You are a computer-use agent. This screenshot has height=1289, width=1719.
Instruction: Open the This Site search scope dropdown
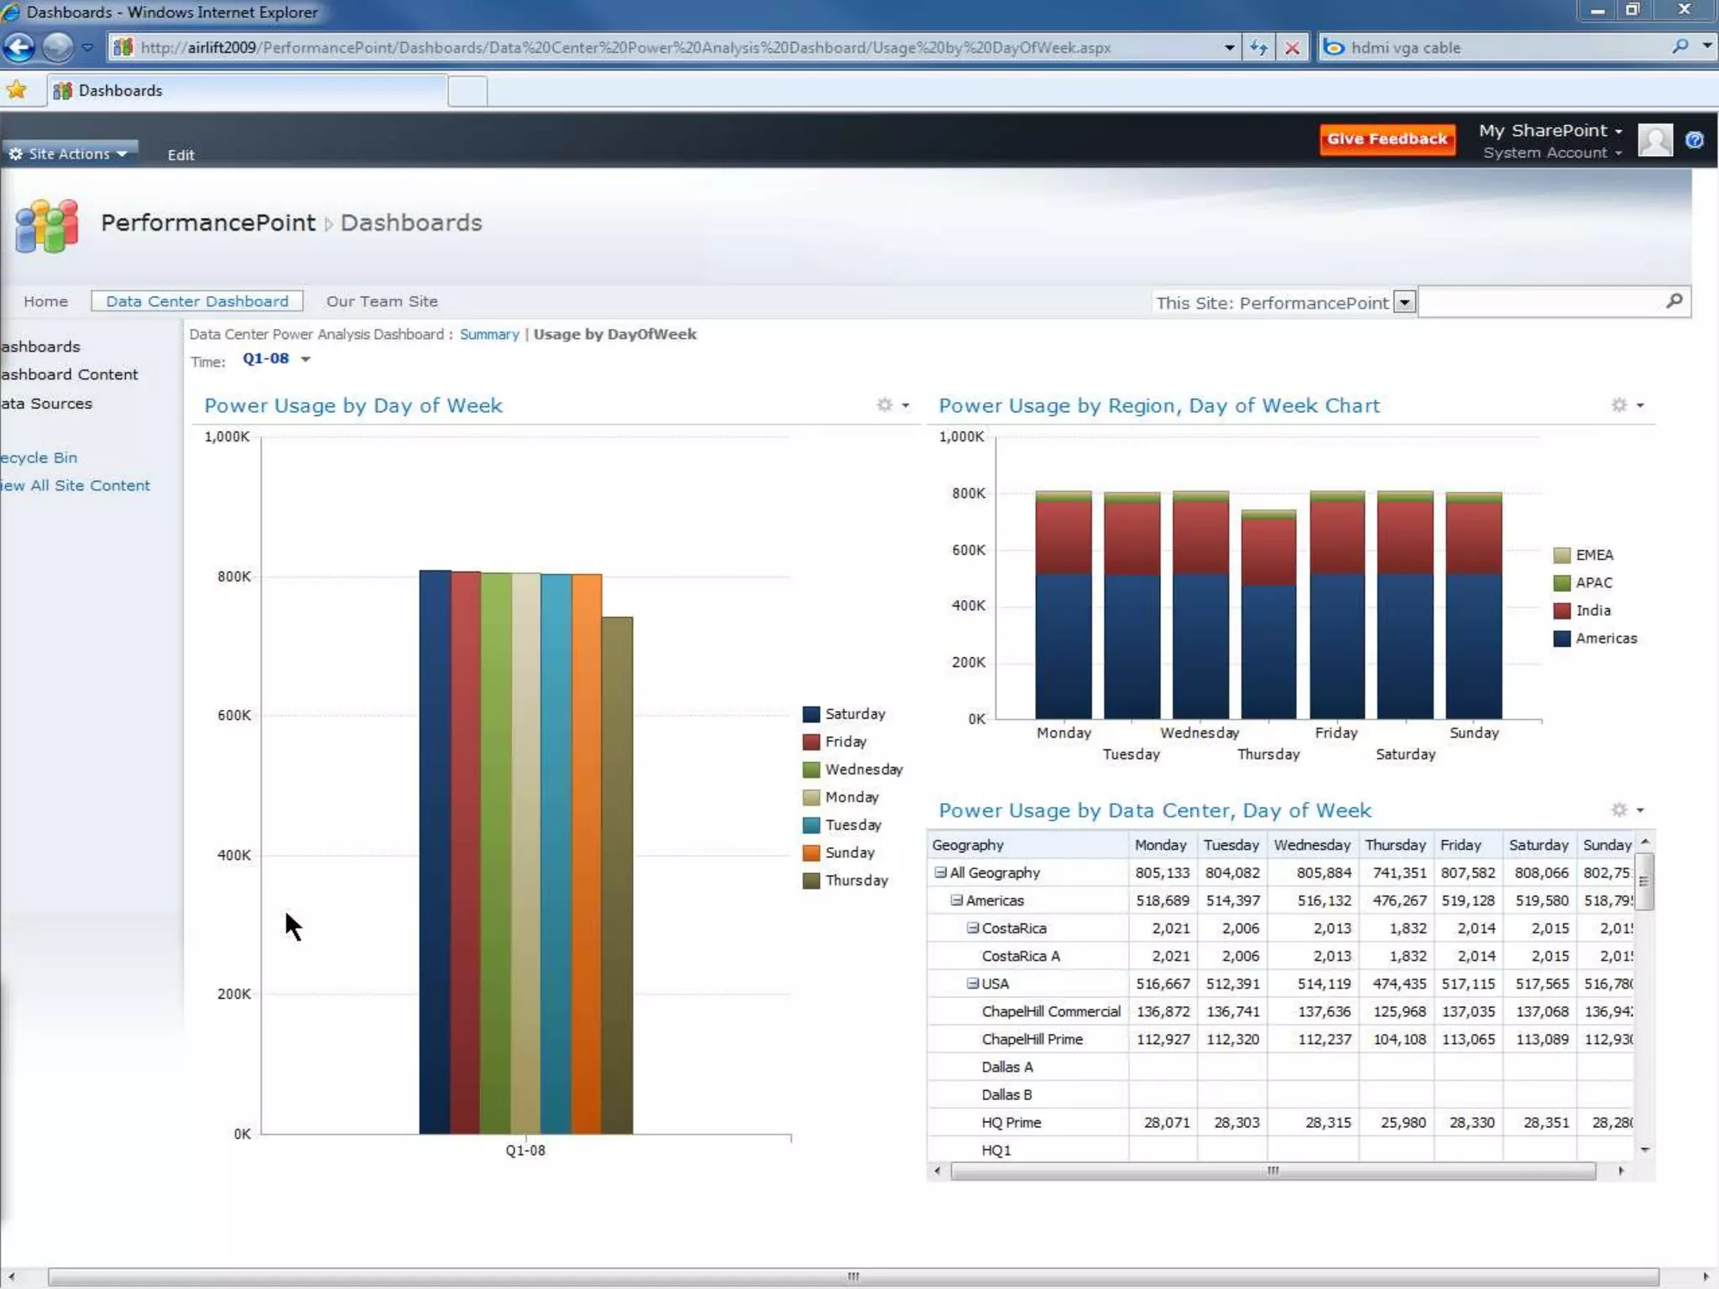1404,302
